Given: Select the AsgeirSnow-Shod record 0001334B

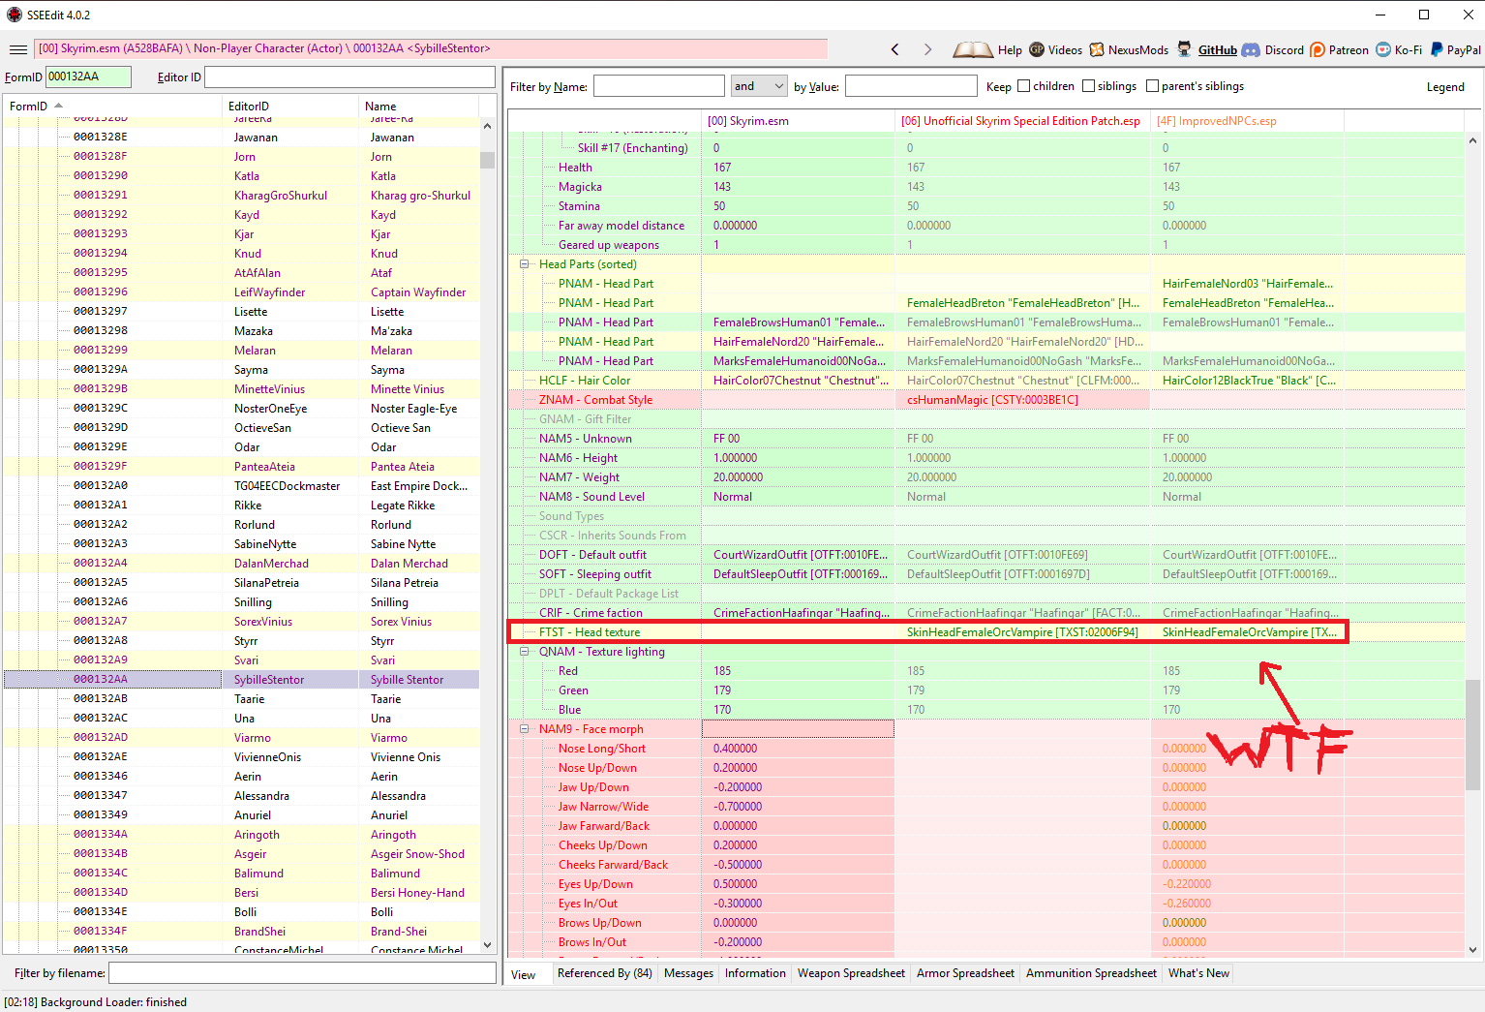Looking at the screenshot, I should (x=241, y=854).
